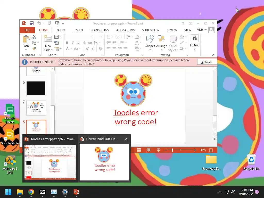Open the Recycle Bin
This screenshot has height=198, width=264.
coord(251,162)
